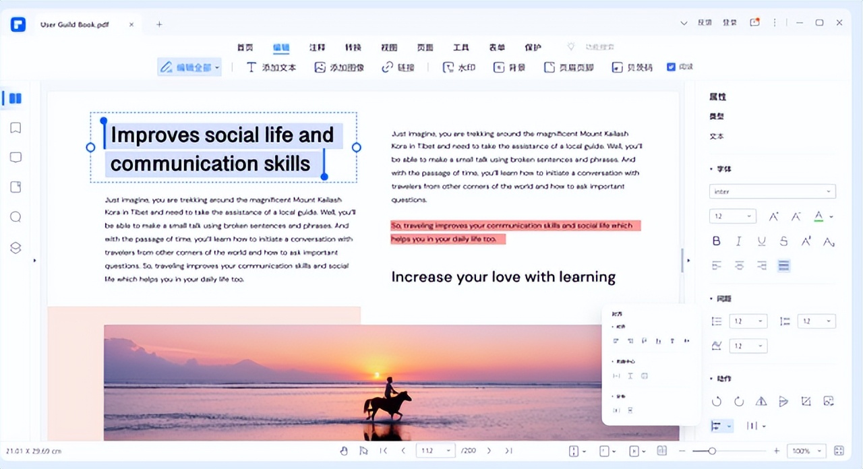
Task: Click the page number input field
Action: coord(431,451)
